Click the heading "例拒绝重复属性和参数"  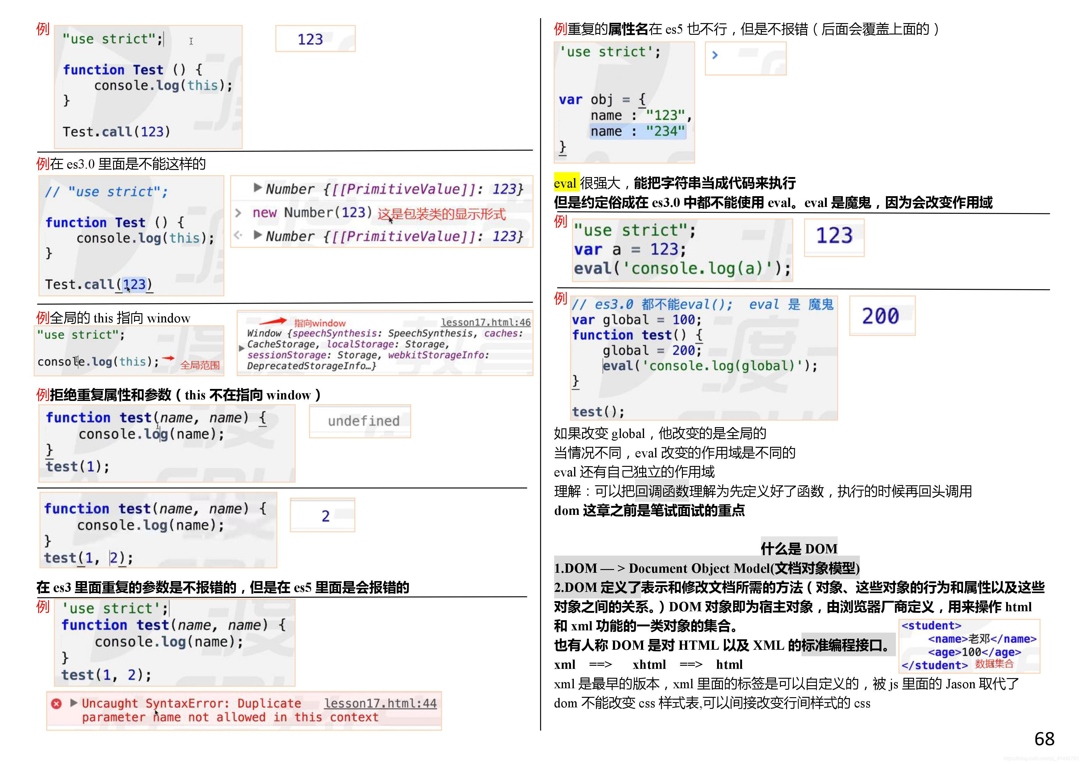click(104, 395)
